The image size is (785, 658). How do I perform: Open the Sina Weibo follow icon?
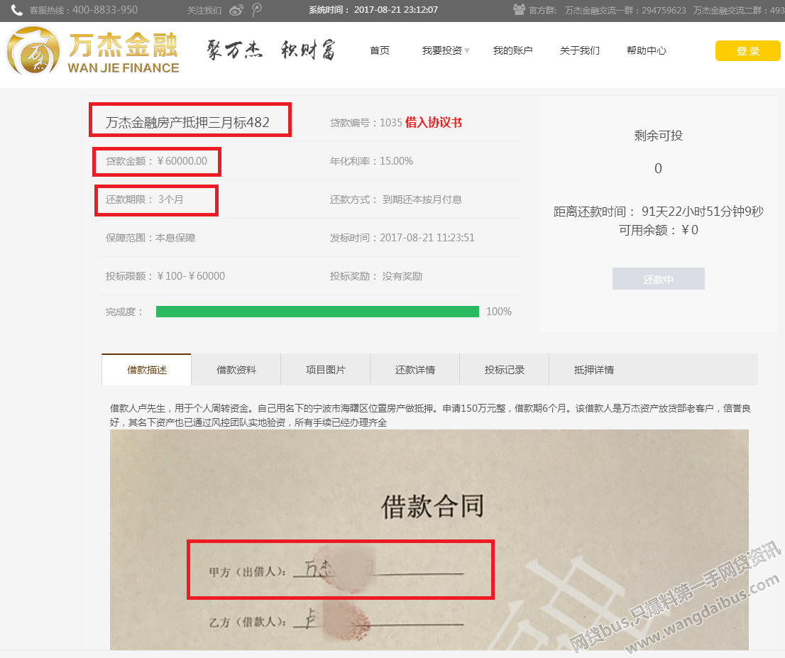click(236, 10)
